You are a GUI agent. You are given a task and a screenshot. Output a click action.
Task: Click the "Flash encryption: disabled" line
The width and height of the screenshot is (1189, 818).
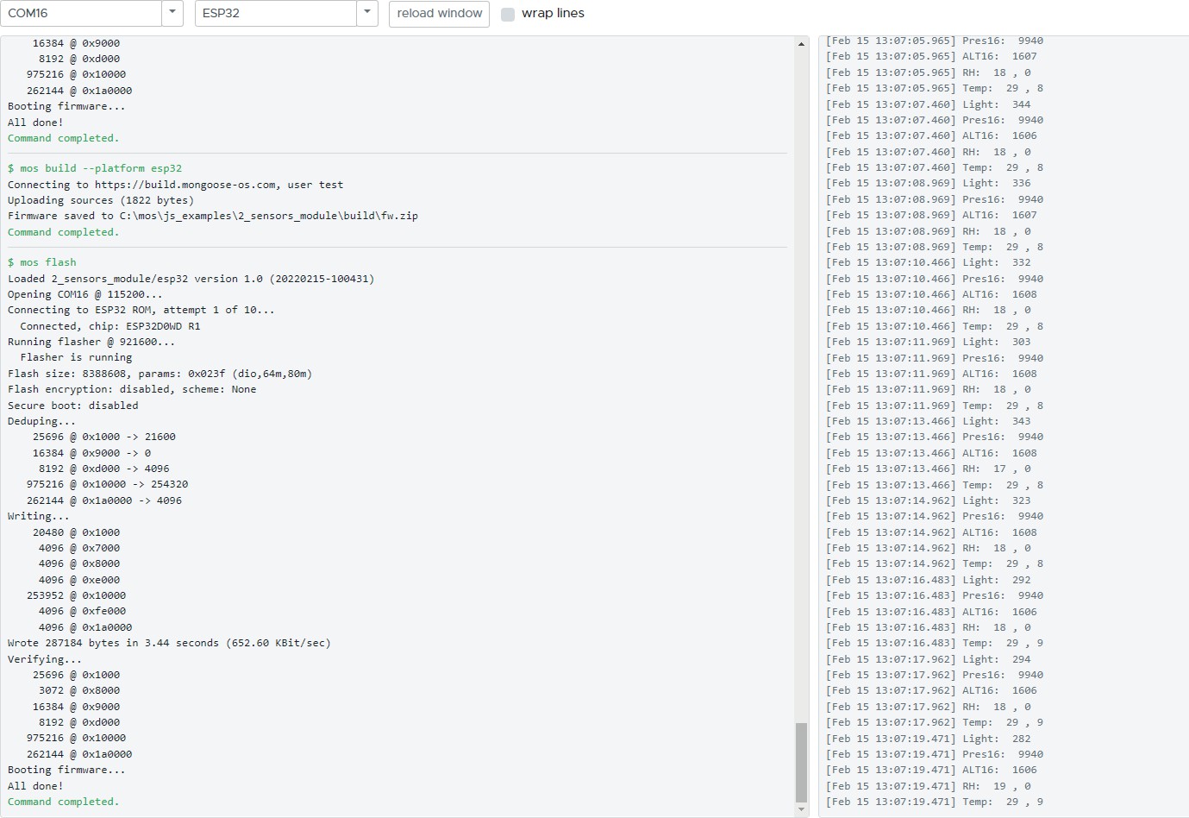[x=132, y=389]
